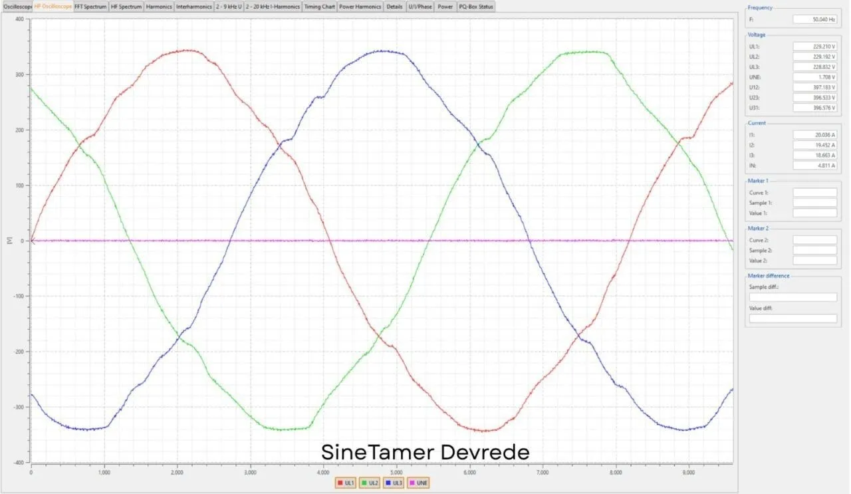Open the 2 - 20 kHz I-Harmonics tab

pyautogui.click(x=273, y=7)
